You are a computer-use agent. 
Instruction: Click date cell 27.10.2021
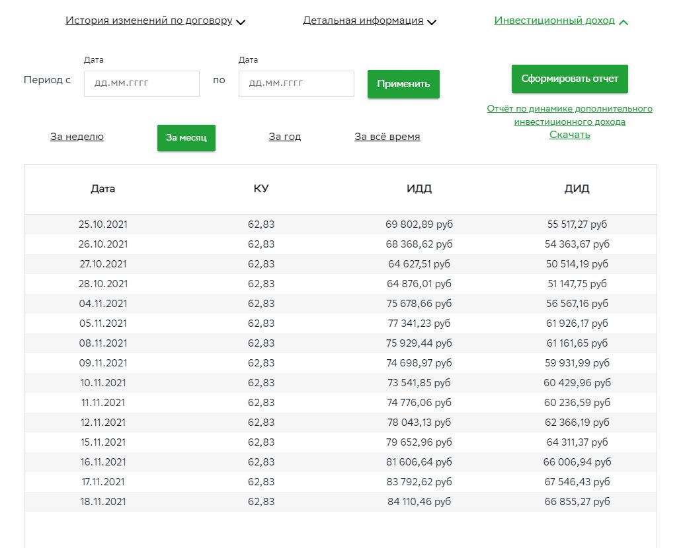coord(102,264)
